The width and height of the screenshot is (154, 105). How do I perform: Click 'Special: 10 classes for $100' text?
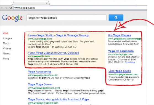coord(122,60)
